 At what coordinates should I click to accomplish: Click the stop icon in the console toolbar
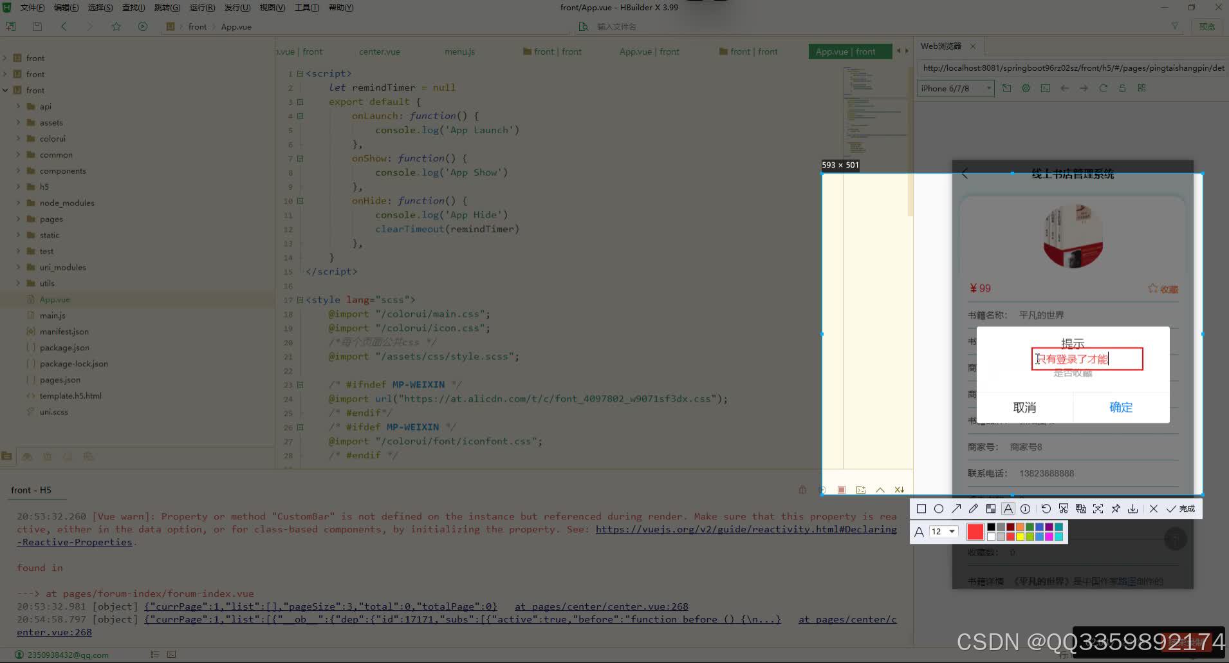[x=842, y=490]
